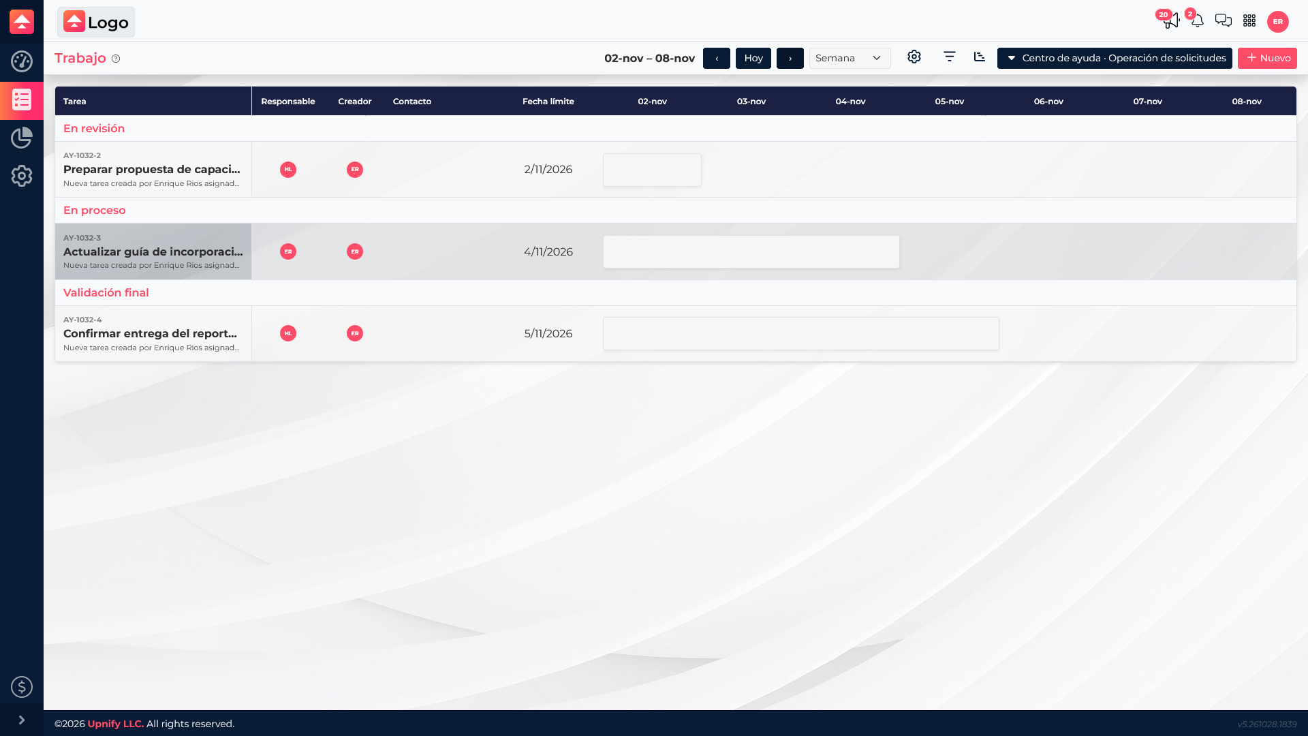Select the task list icon in sidebar

click(x=22, y=100)
